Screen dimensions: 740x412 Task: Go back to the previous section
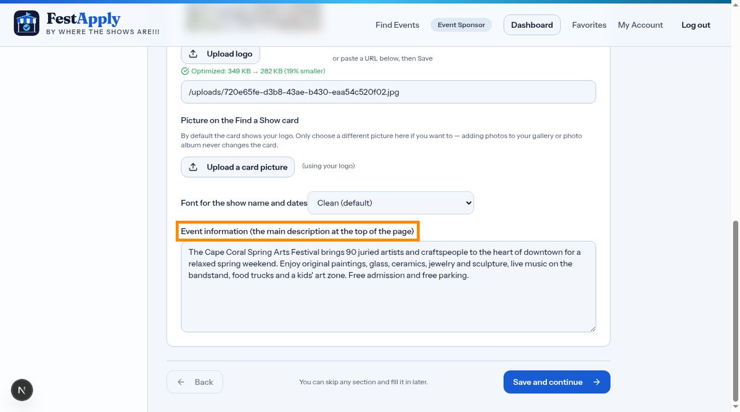[195, 382]
